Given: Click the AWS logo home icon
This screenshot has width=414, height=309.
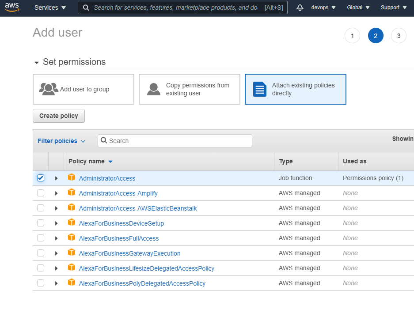Looking at the screenshot, I should 12,8.
